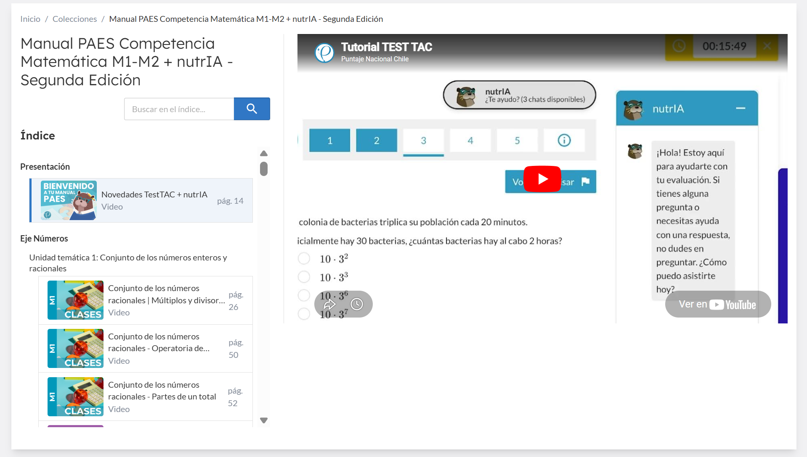Open the Puntaje Nacional channel logo
The image size is (807, 457).
(x=324, y=53)
